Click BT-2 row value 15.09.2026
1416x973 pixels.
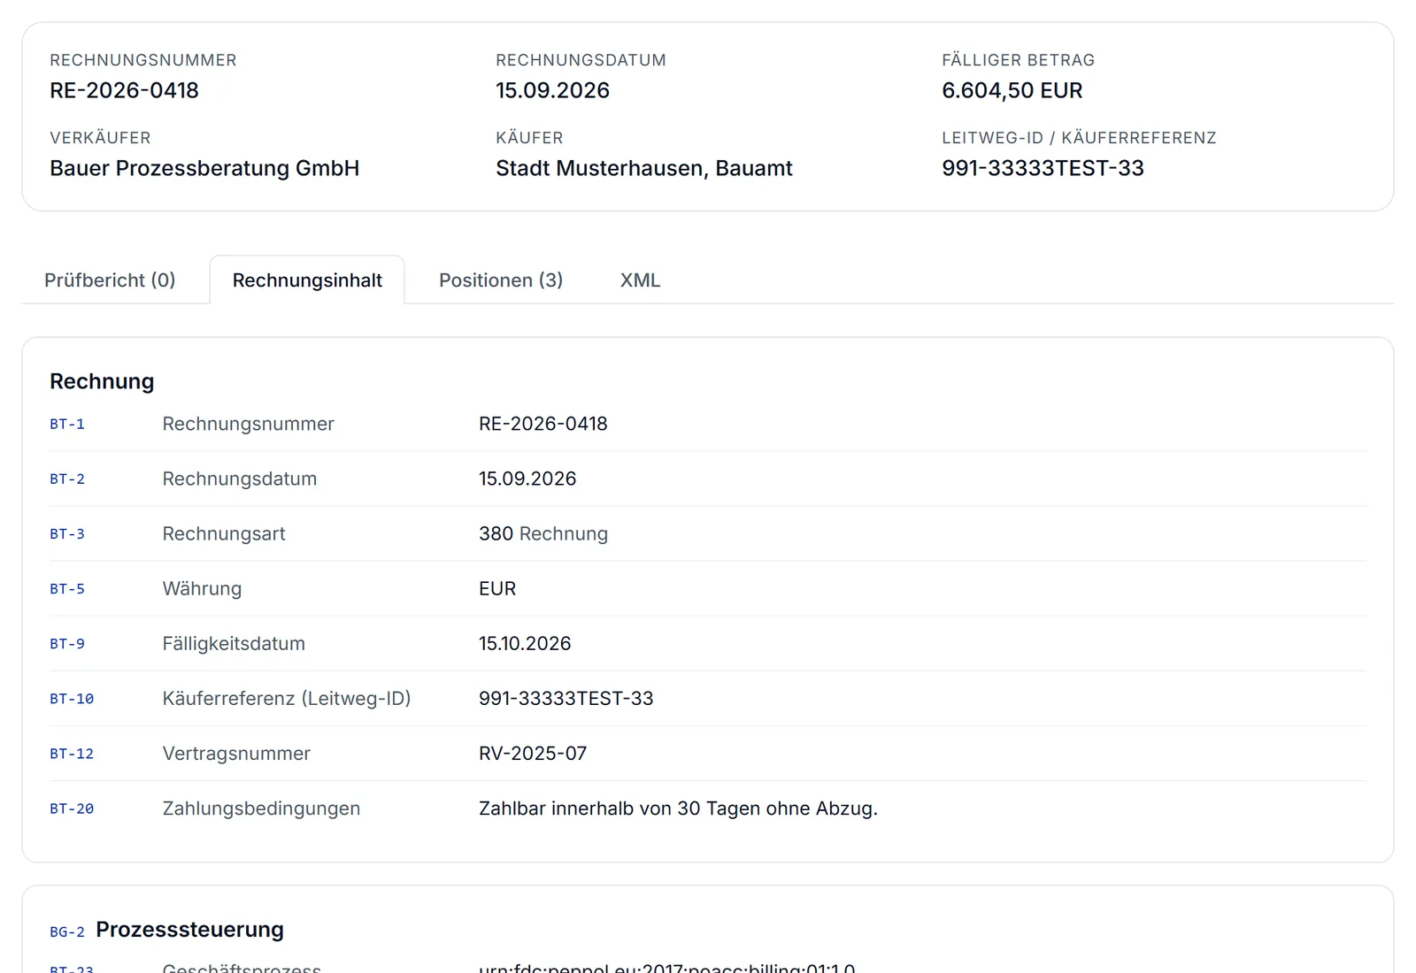[x=527, y=479]
